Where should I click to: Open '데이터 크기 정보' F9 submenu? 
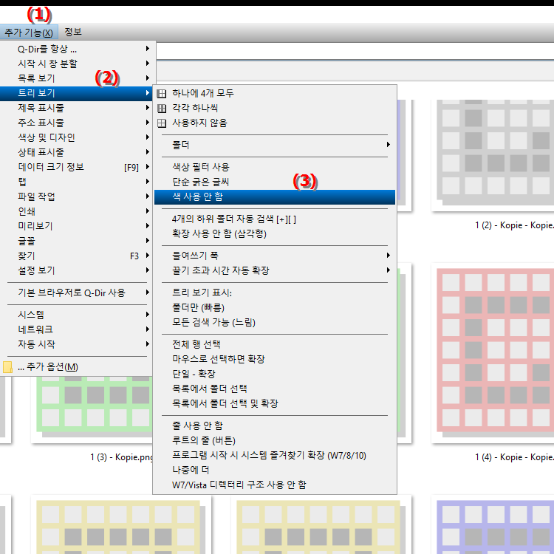coord(76,167)
